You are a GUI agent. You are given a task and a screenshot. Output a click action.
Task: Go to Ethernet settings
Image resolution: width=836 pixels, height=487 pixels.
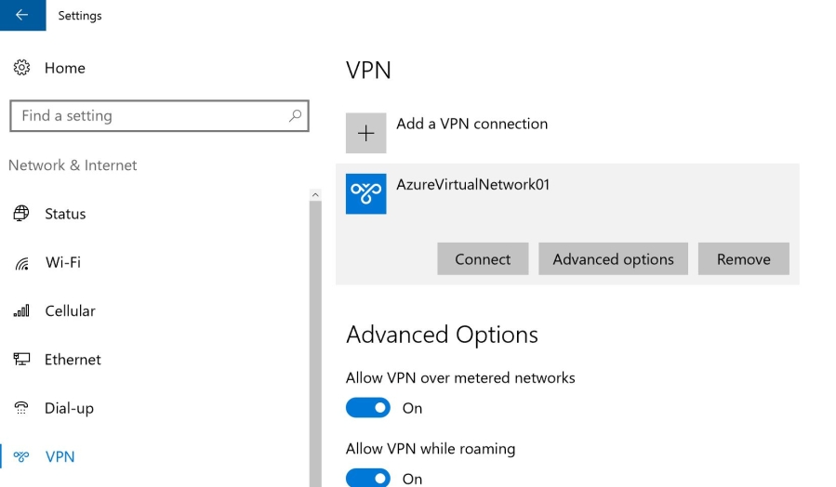click(x=73, y=360)
